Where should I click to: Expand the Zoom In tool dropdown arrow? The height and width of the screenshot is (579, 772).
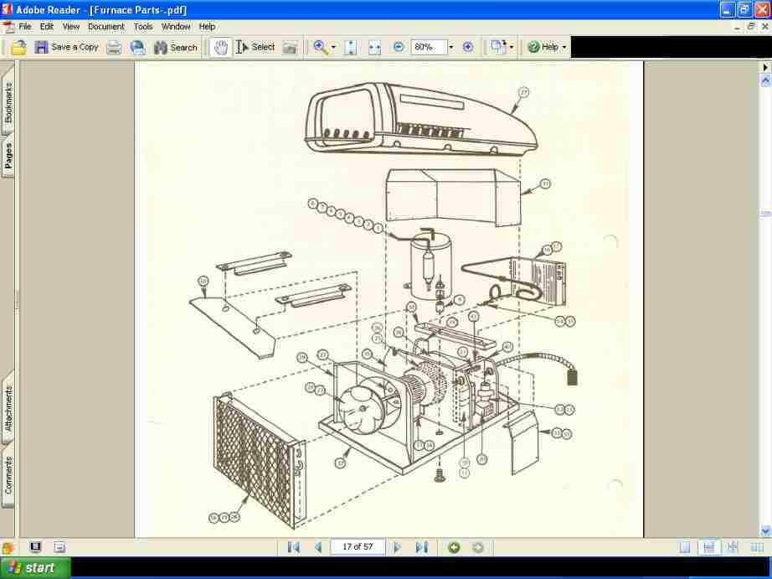click(x=333, y=48)
